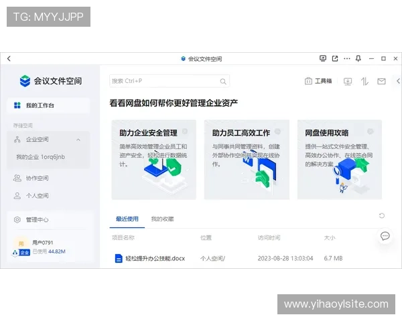Open the 助力企业安全管理 card
This screenshot has width=402, height=321.
pyautogui.click(x=154, y=159)
